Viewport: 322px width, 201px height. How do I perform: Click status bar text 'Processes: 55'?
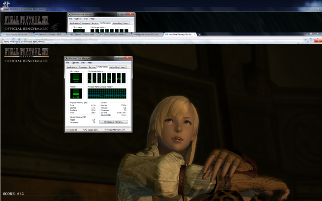(71, 130)
